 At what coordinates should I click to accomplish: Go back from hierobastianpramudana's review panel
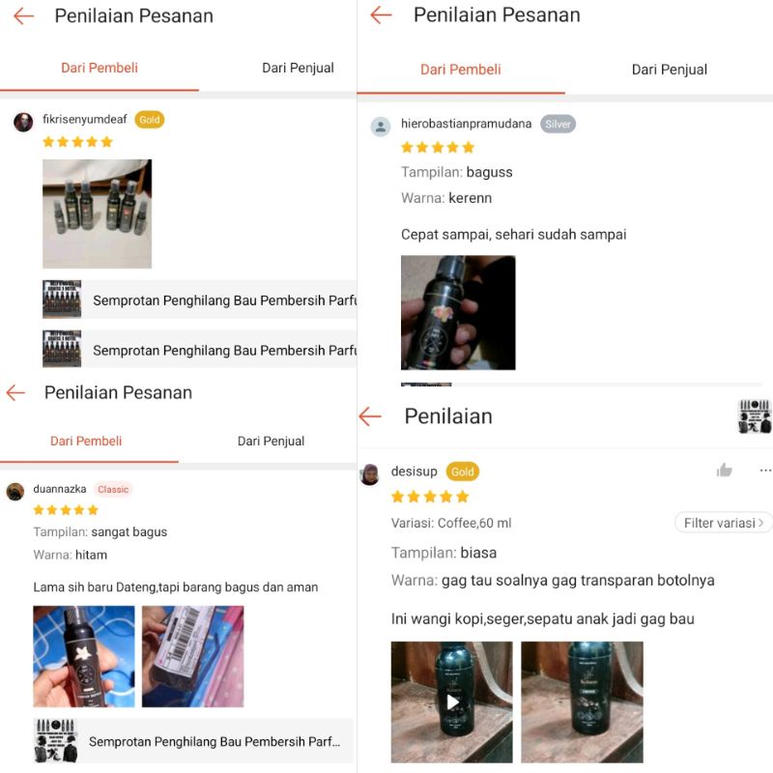pyautogui.click(x=382, y=15)
